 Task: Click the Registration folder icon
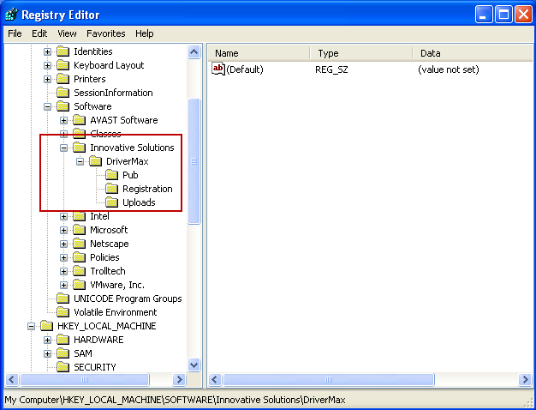pos(112,189)
